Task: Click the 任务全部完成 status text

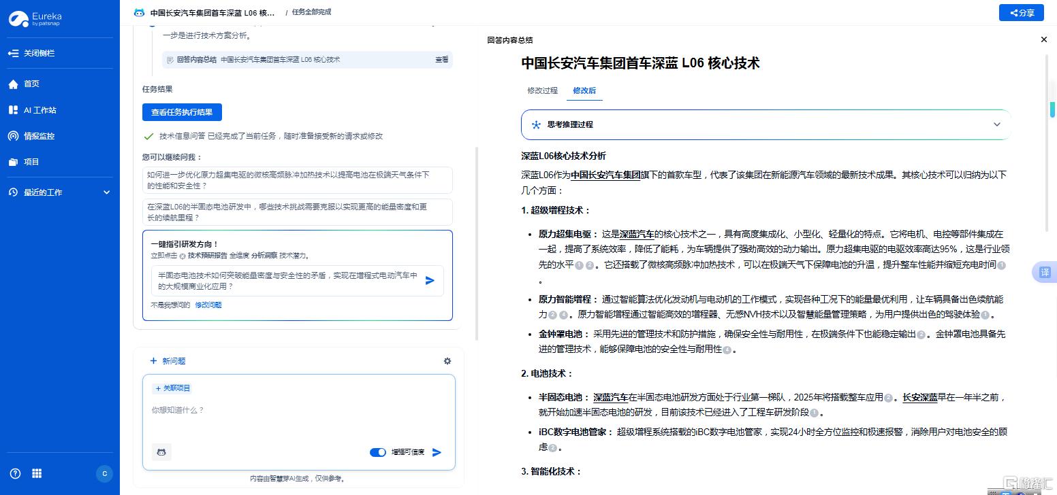Action: [x=311, y=12]
